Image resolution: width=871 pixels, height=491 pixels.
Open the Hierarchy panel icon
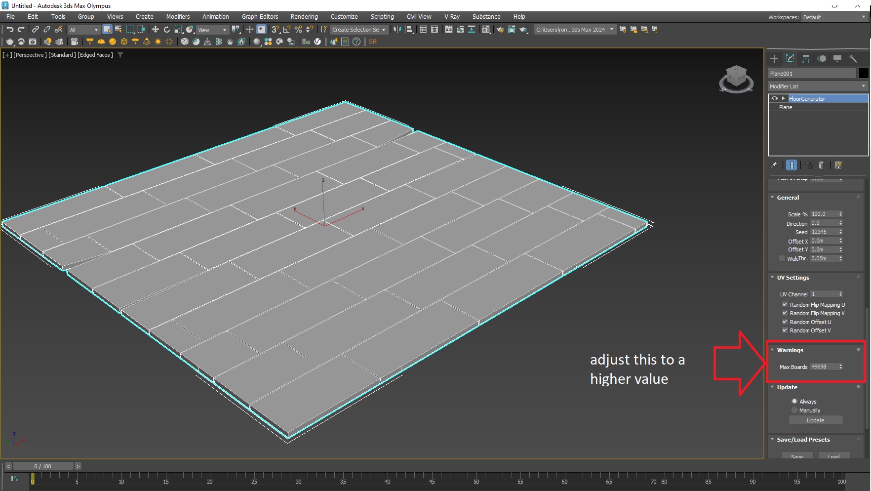point(806,59)
